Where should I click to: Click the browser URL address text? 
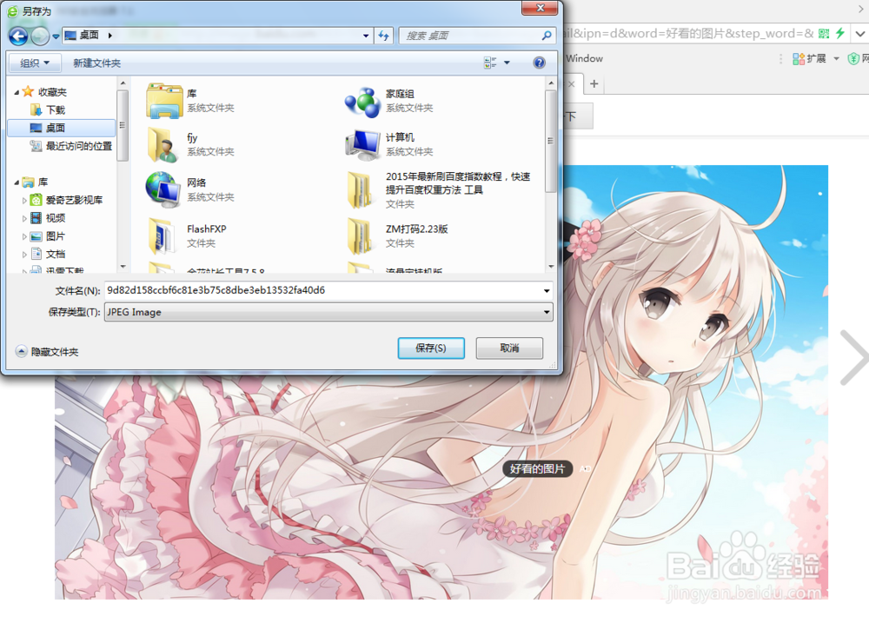click(x=687, y=33)
